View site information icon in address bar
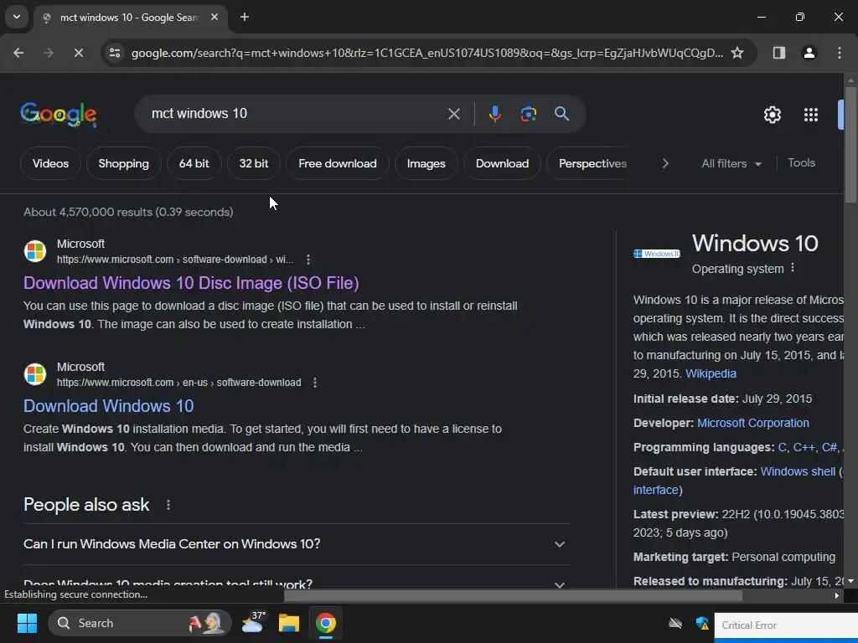The width and height of the screenshot is (858, 643). 115,53
